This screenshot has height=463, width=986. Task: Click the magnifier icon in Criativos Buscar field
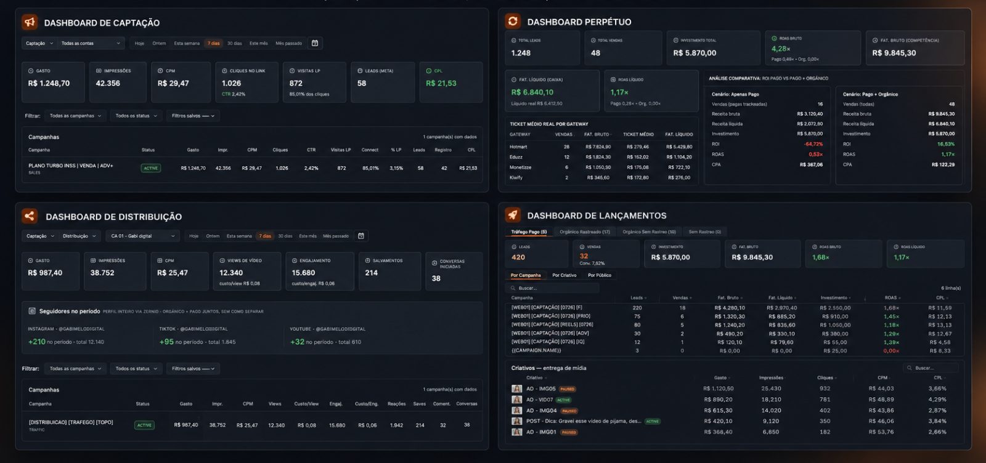click(910, 368)
